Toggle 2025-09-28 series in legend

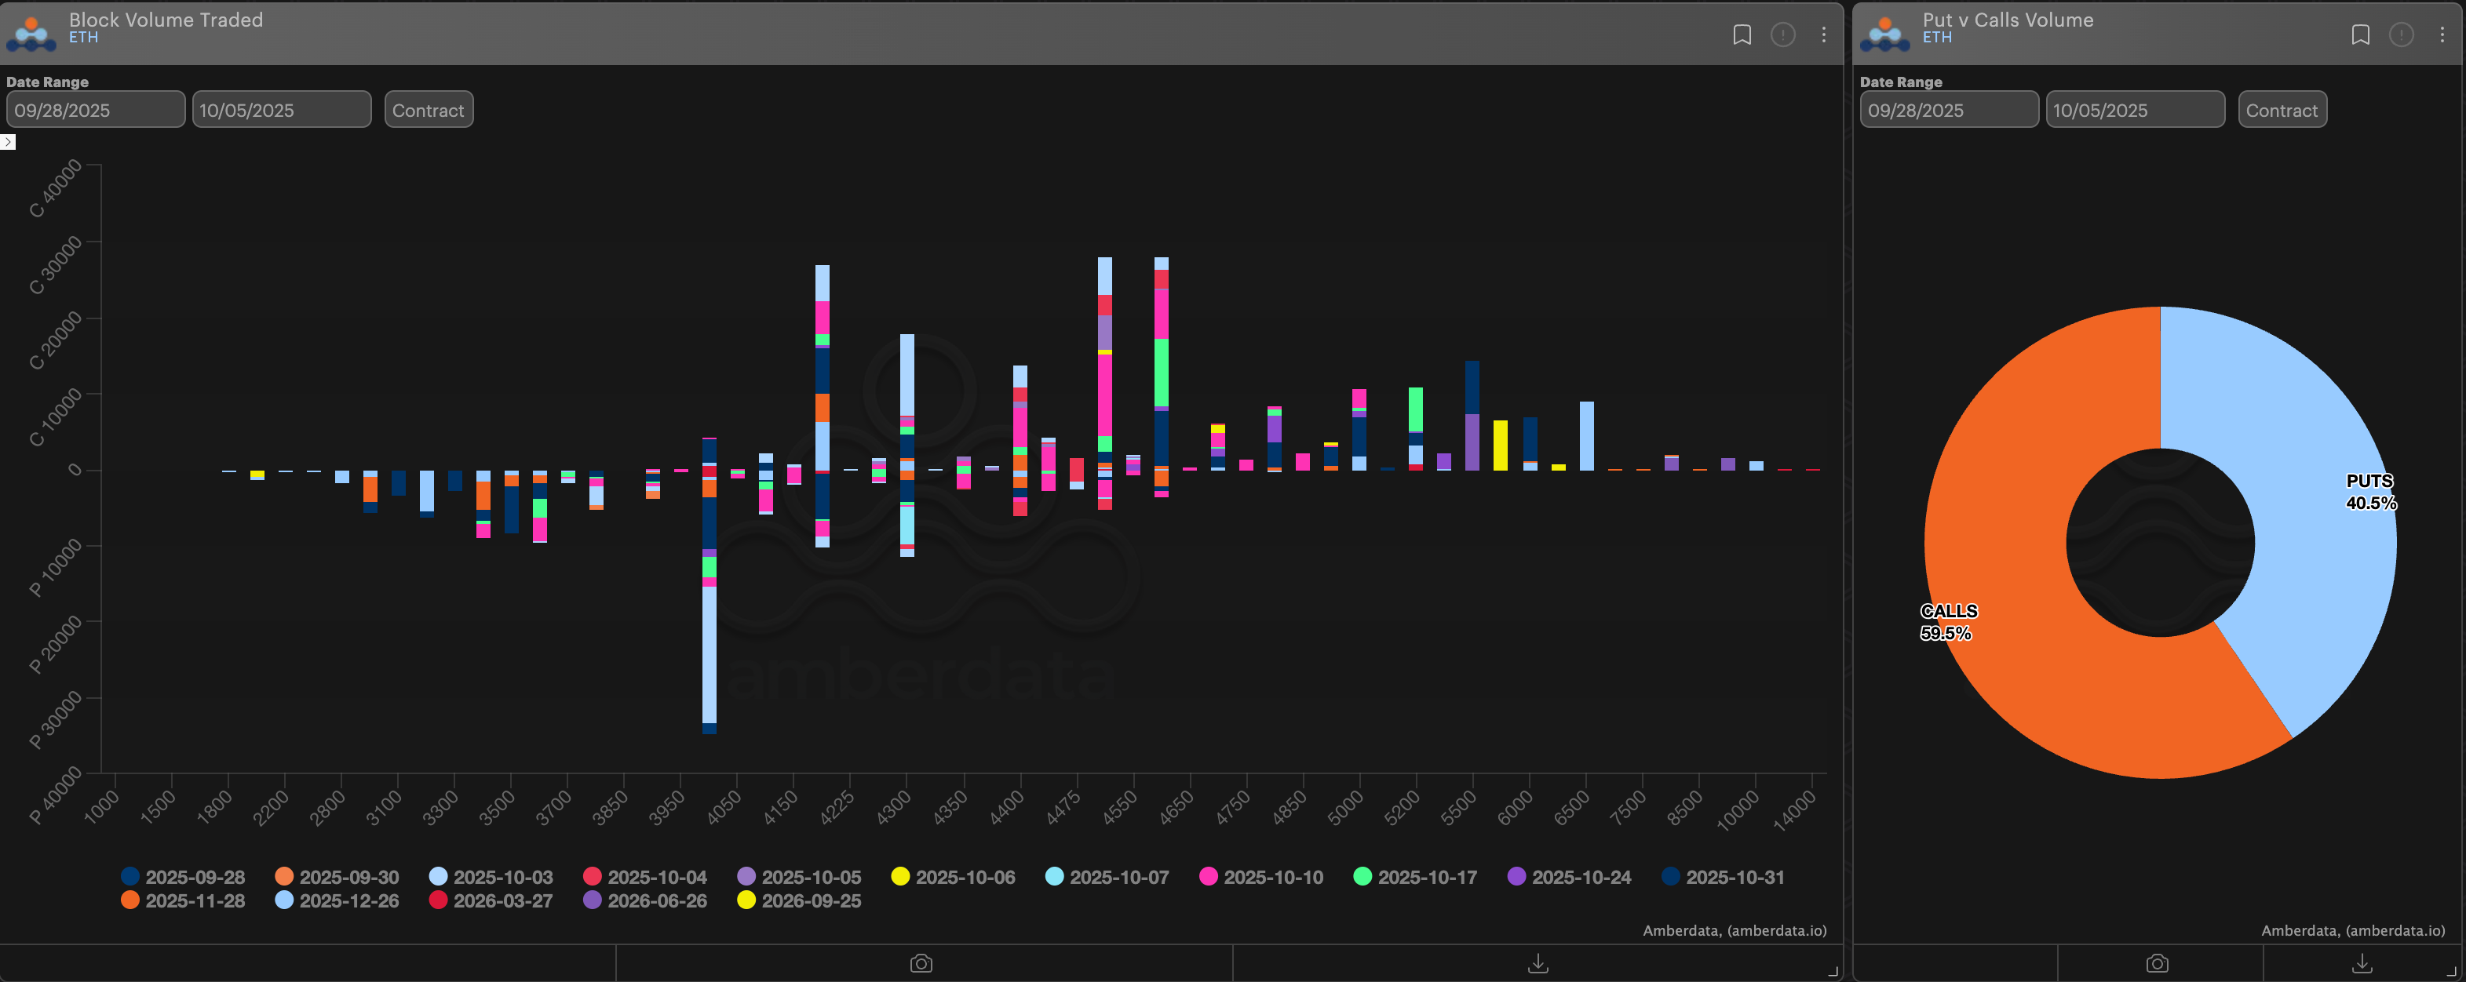coord(183,877)
